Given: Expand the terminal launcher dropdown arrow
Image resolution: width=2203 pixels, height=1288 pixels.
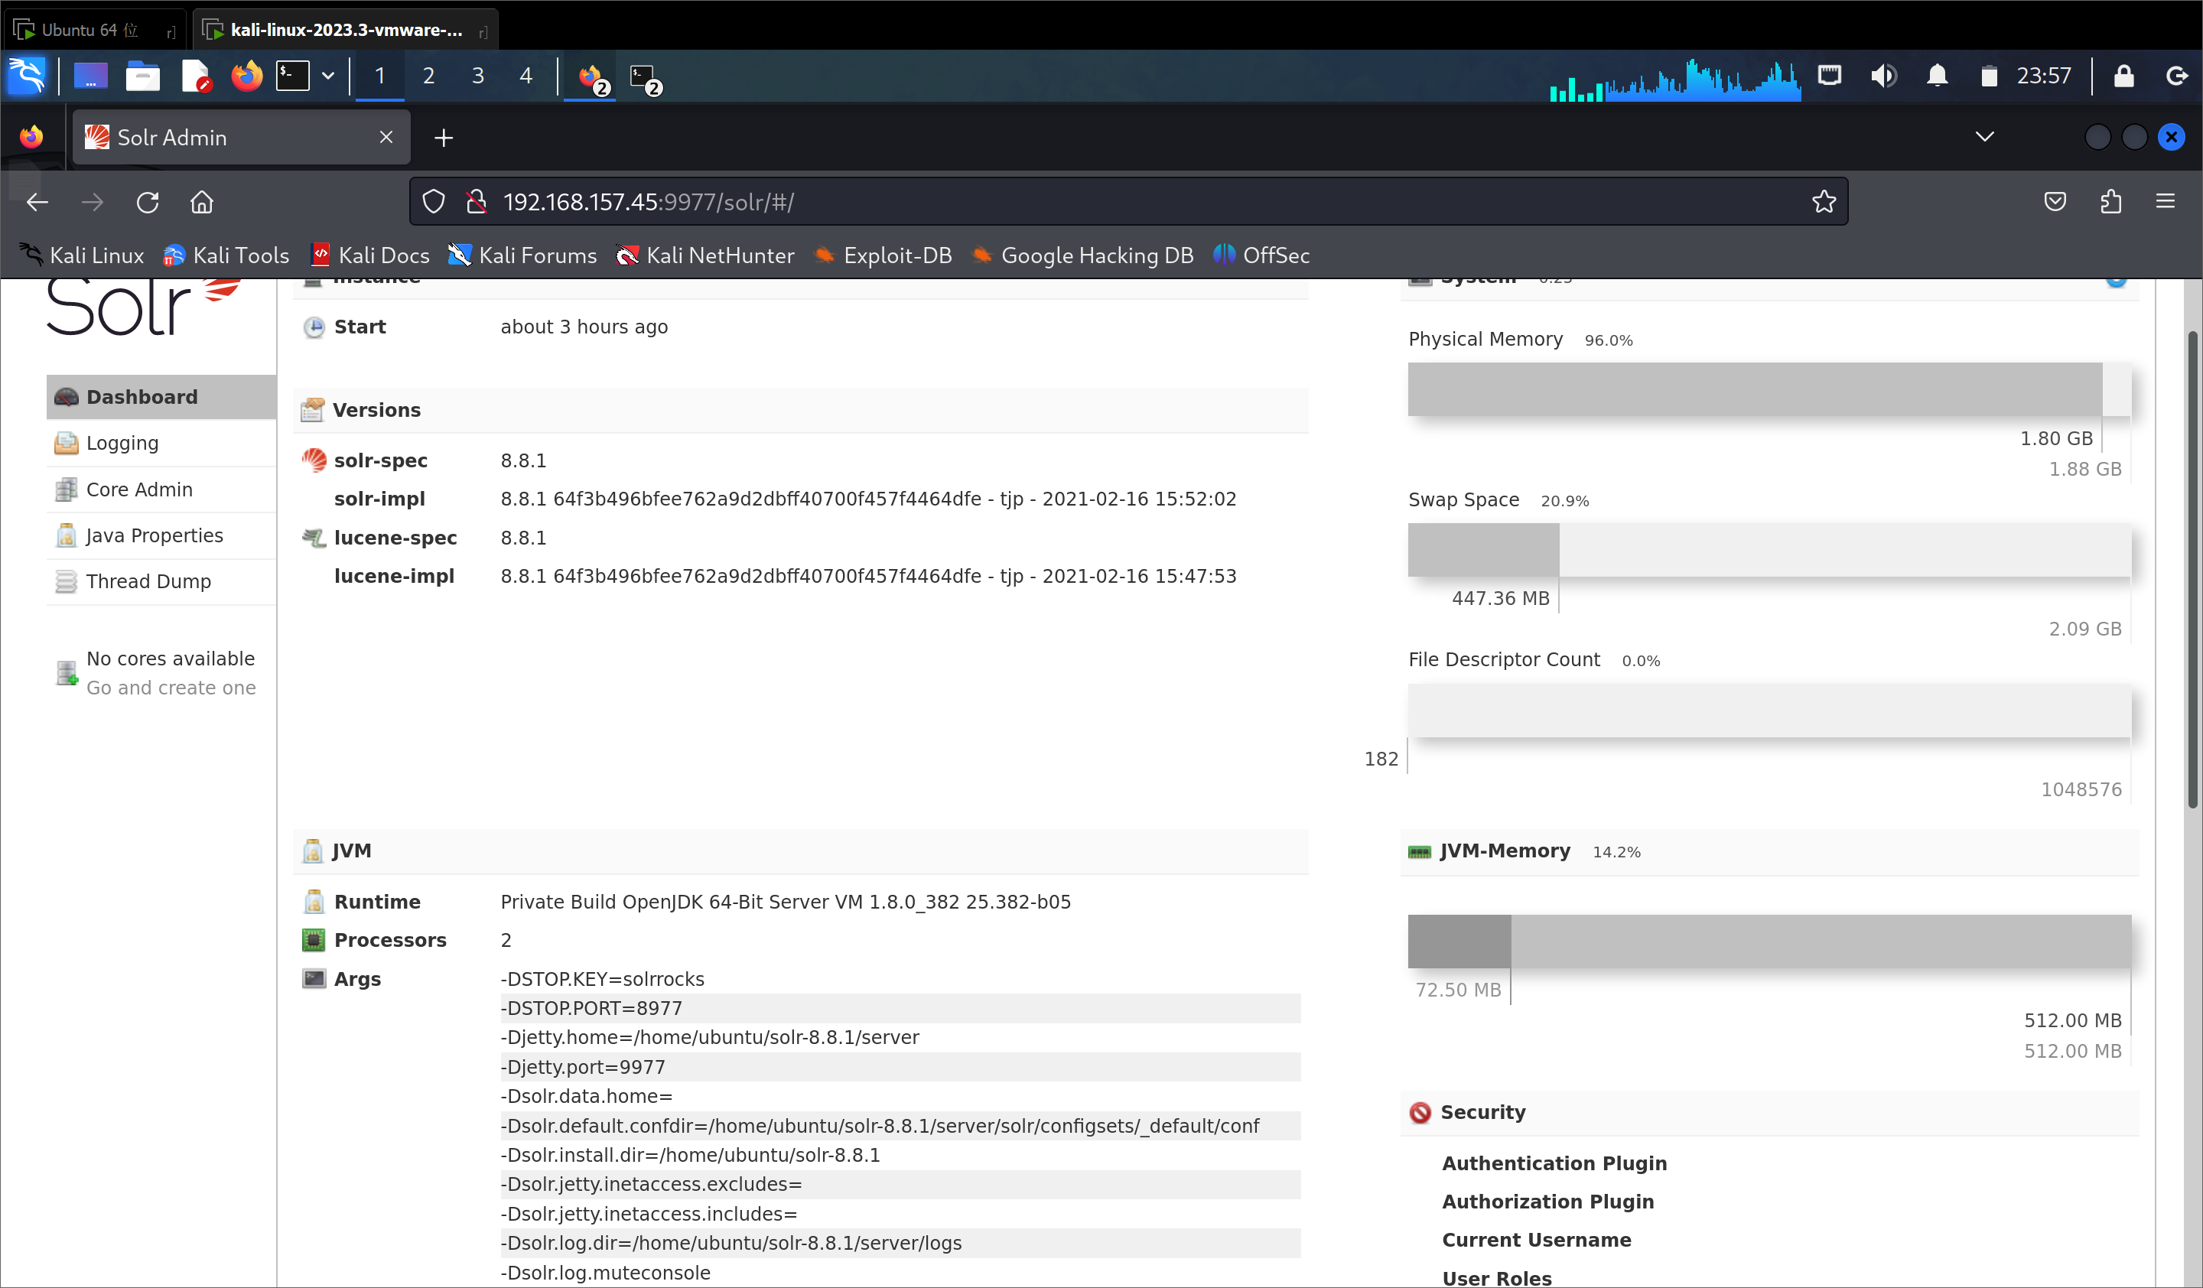Looking at the screenshot, I should [x=328, y=76].
